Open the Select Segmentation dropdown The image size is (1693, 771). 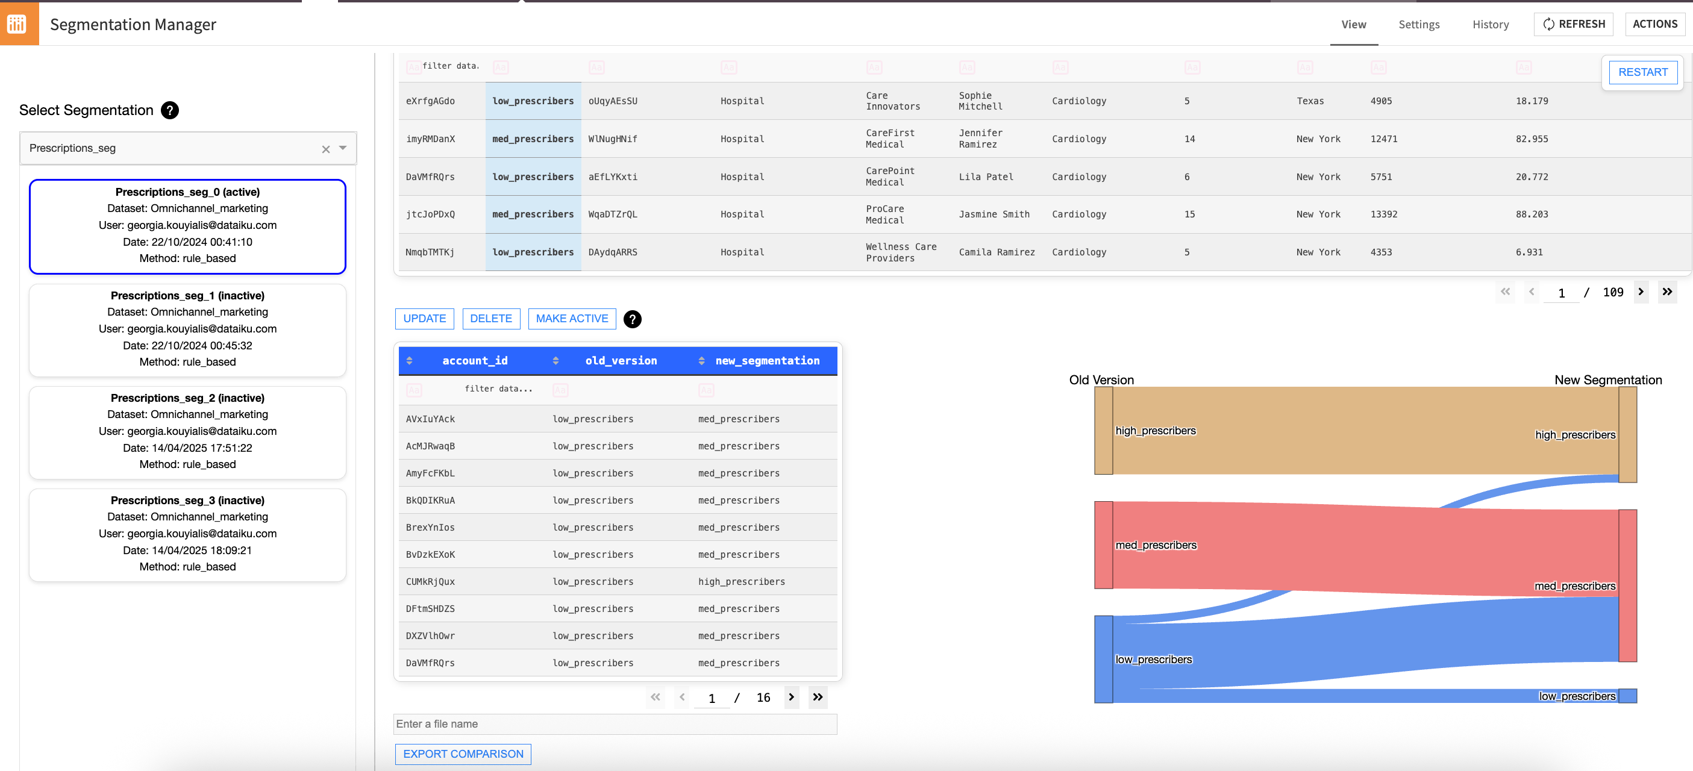click(342, 149)
